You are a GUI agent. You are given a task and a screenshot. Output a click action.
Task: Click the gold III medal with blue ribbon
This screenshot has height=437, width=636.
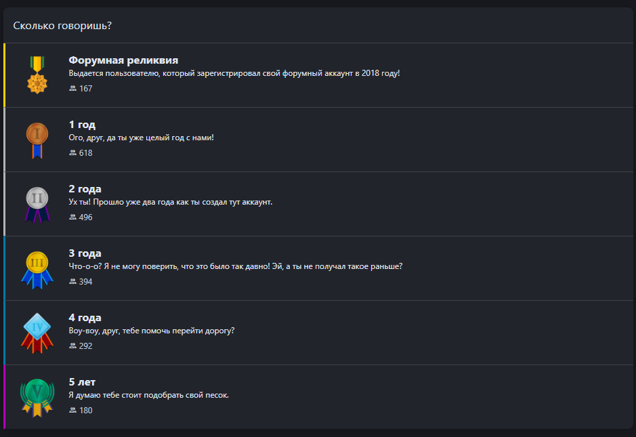pos(37,268)
